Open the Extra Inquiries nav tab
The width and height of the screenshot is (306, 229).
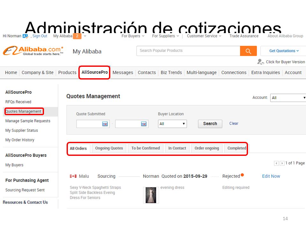pos(266,73)
